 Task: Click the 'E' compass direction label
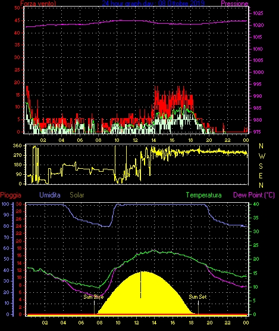pyautogui.click(x=261, y=176)
